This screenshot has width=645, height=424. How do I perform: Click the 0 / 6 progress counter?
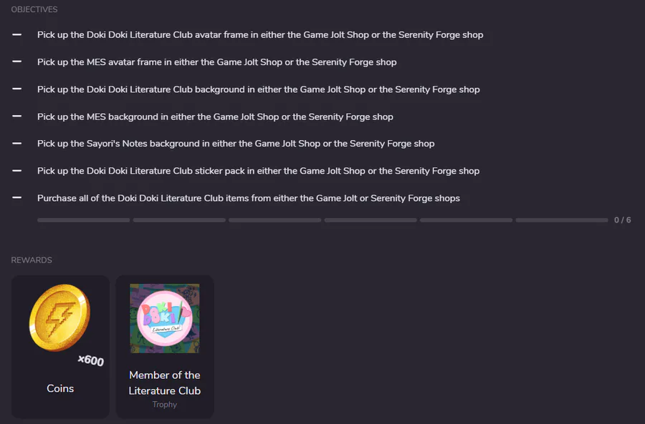click(622, 220)
